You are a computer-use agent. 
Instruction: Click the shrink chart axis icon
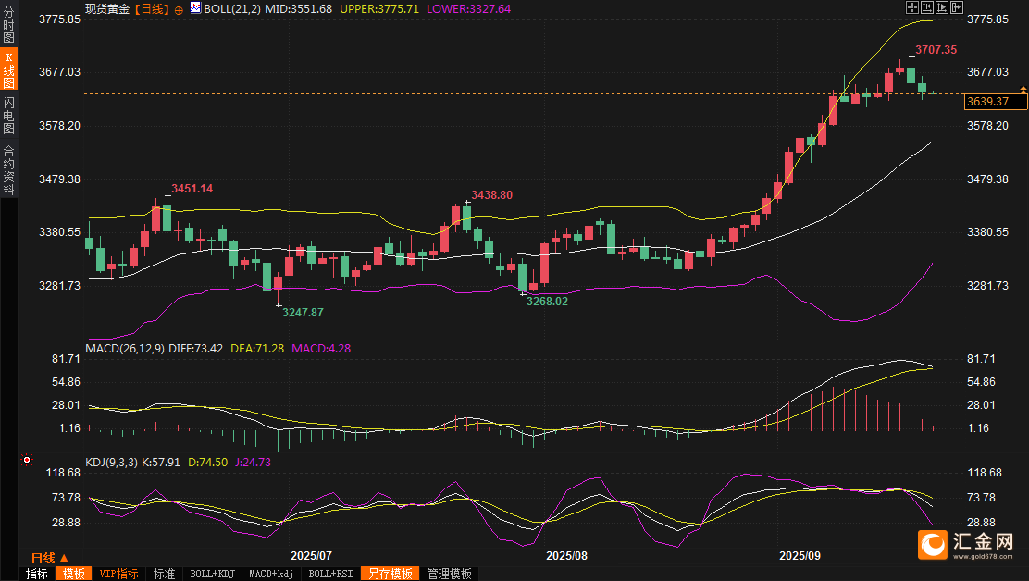(926, 7)
